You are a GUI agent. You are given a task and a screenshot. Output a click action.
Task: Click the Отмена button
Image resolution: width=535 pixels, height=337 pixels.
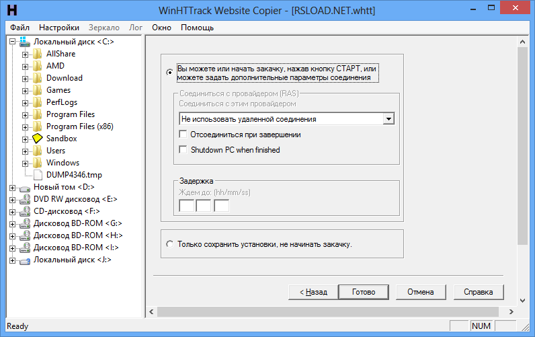point(421,292)
